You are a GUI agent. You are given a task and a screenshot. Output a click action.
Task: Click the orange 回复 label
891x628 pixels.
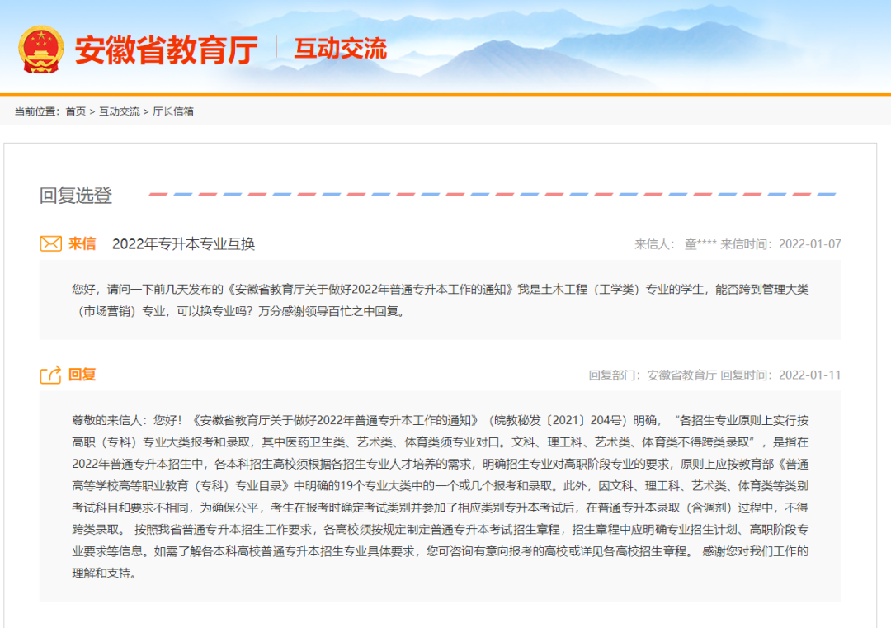pos(82,375)
